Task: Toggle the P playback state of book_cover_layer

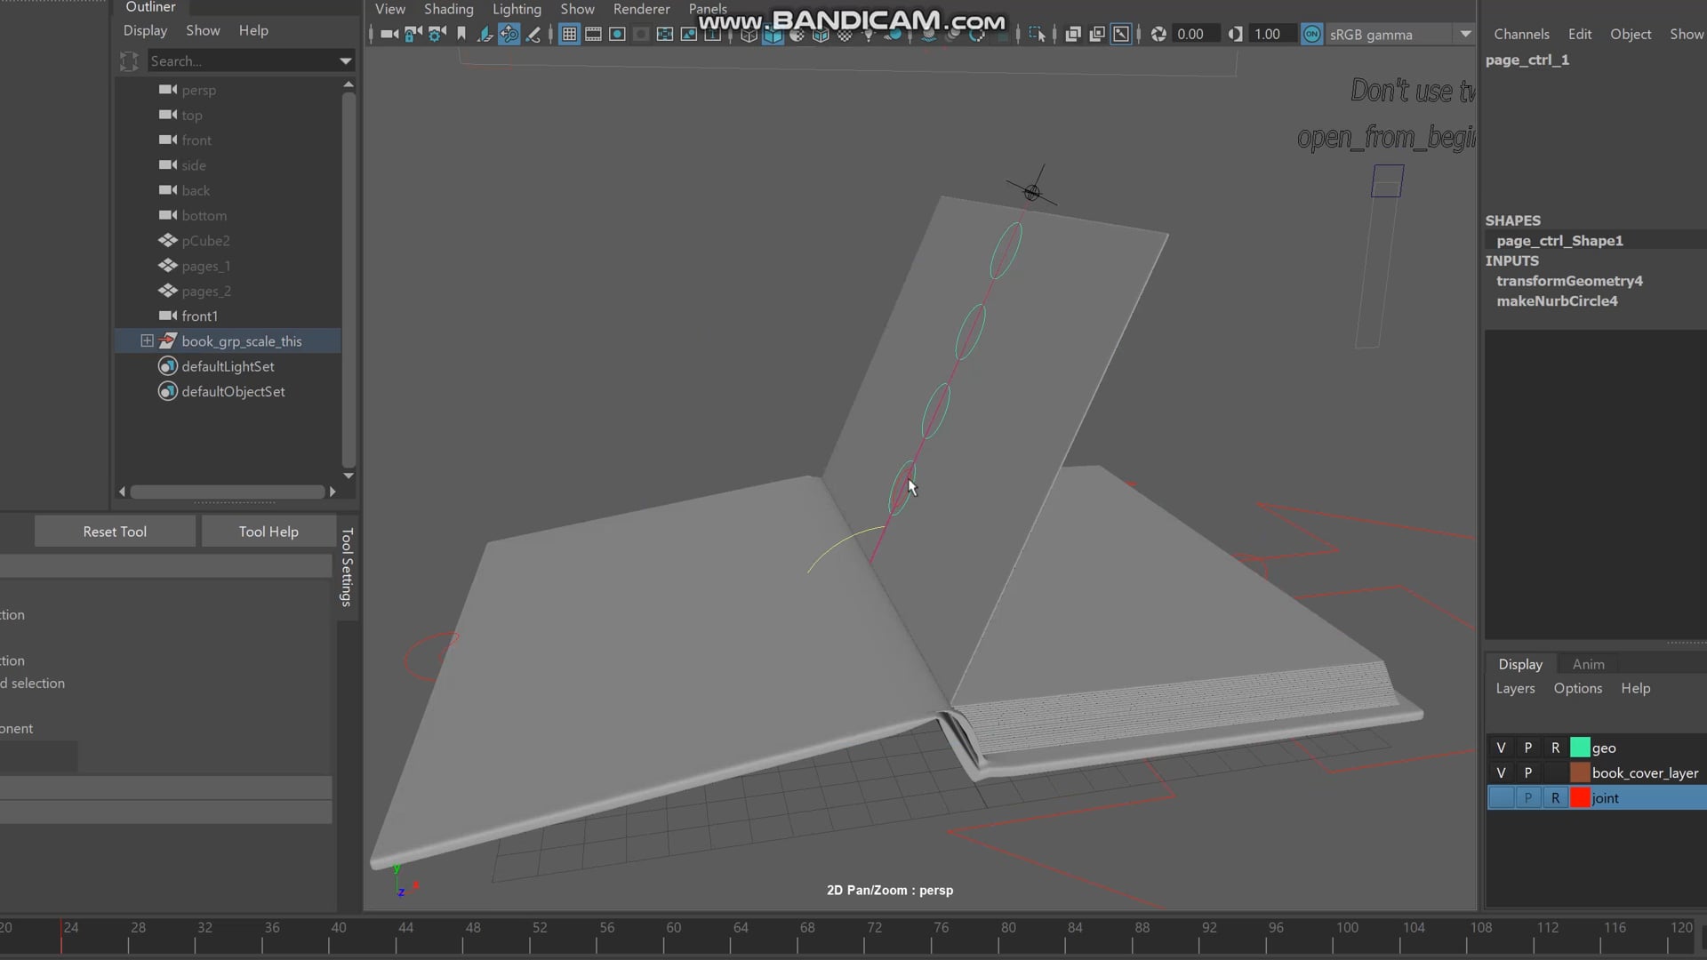Action: click(1528, 772)
